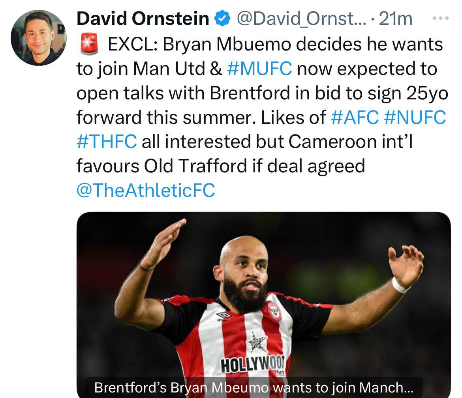Click the David Ornstein display name

pyautogui.click(x=143, y=19)
